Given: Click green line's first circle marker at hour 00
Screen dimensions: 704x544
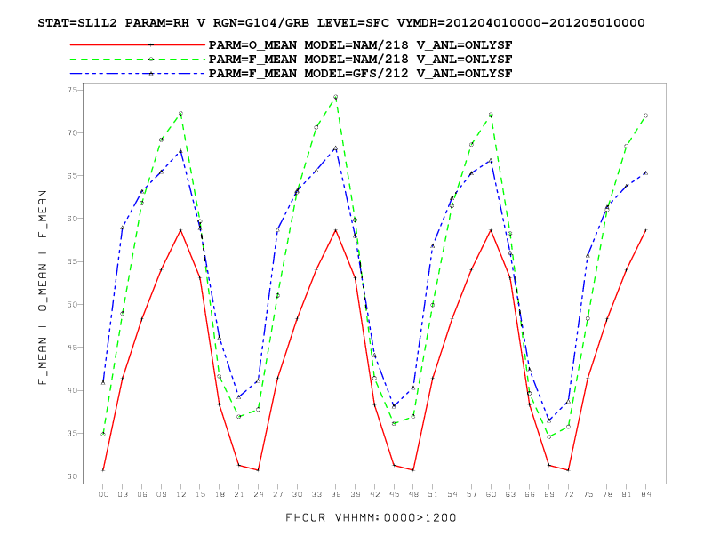Looking at the screenshot, I should (x=103, y=434).
